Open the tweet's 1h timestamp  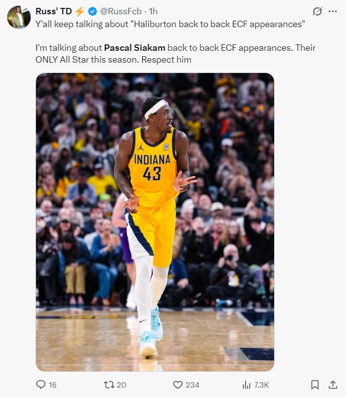click(x=153, y=11)
